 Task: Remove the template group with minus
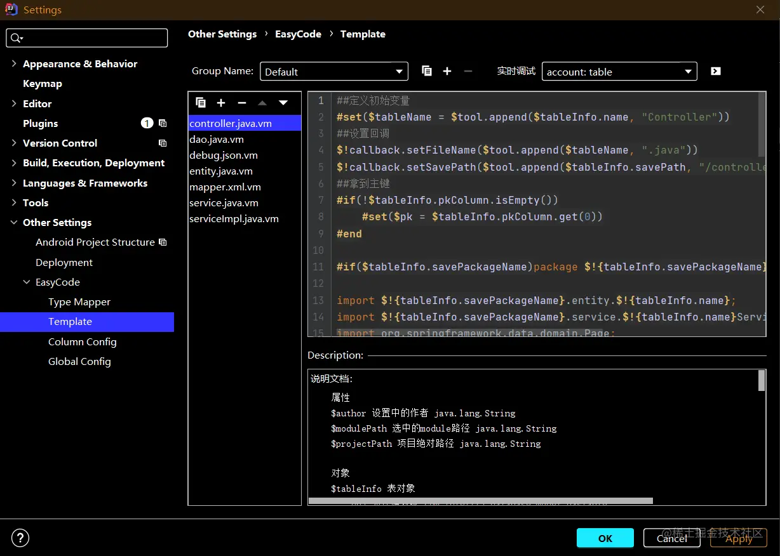tap(468, 71)
